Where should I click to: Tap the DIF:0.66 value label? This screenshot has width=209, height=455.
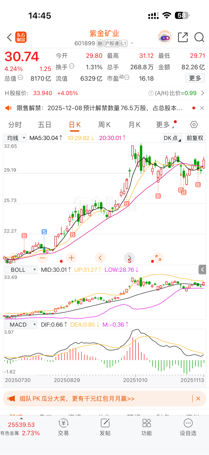click(x=54, y=325)
